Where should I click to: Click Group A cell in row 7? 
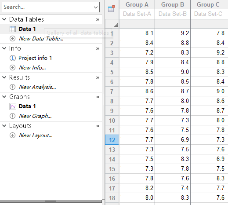pyautogui.click(x=137, y=92)
